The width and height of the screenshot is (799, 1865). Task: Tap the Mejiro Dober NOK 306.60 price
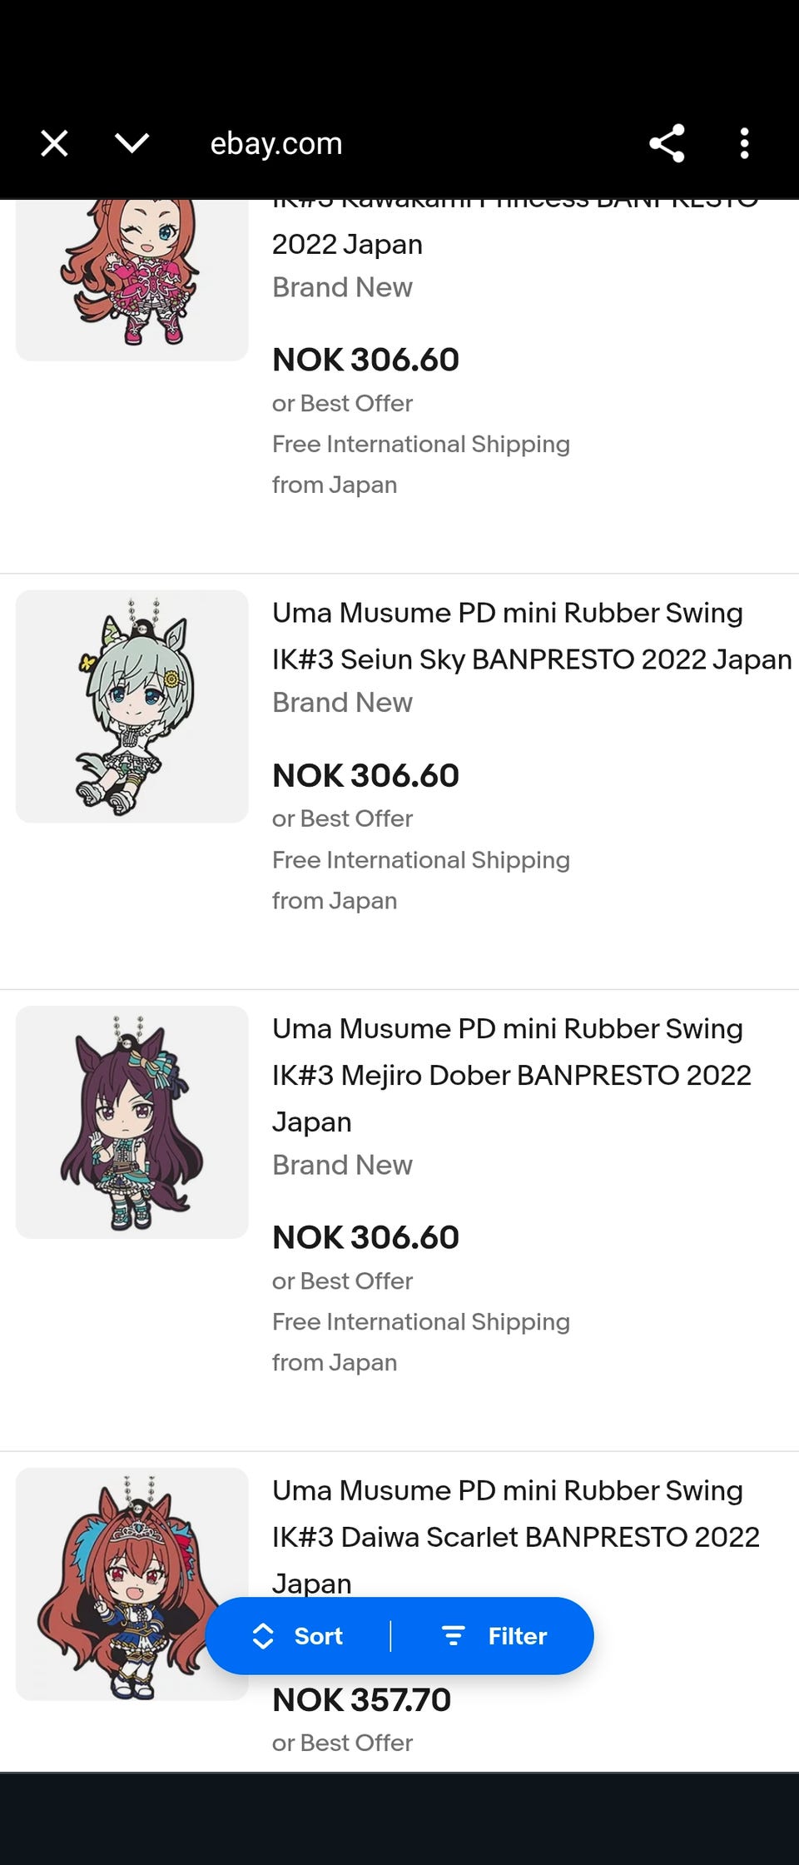365,1237
